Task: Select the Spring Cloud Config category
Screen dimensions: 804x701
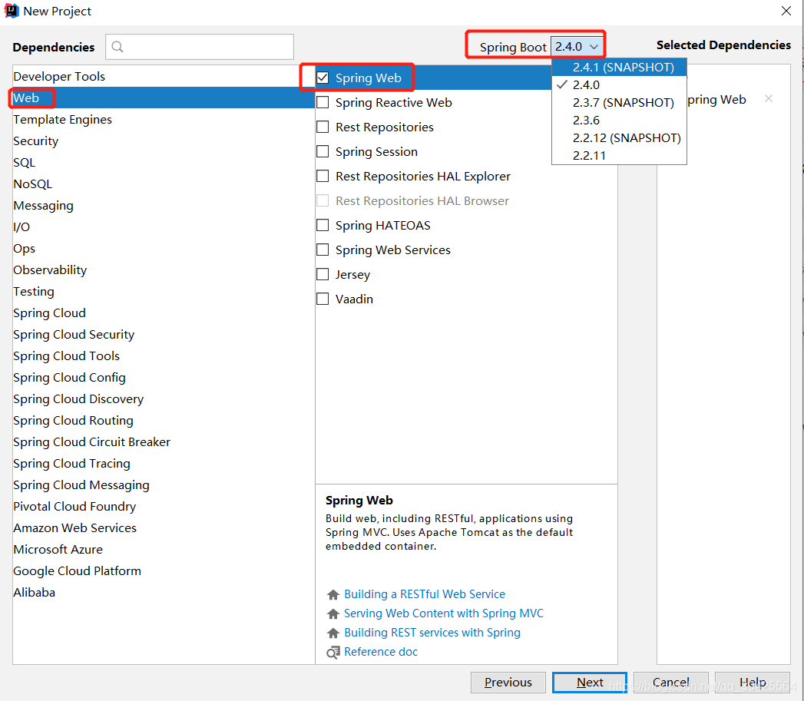Action: 164,378
